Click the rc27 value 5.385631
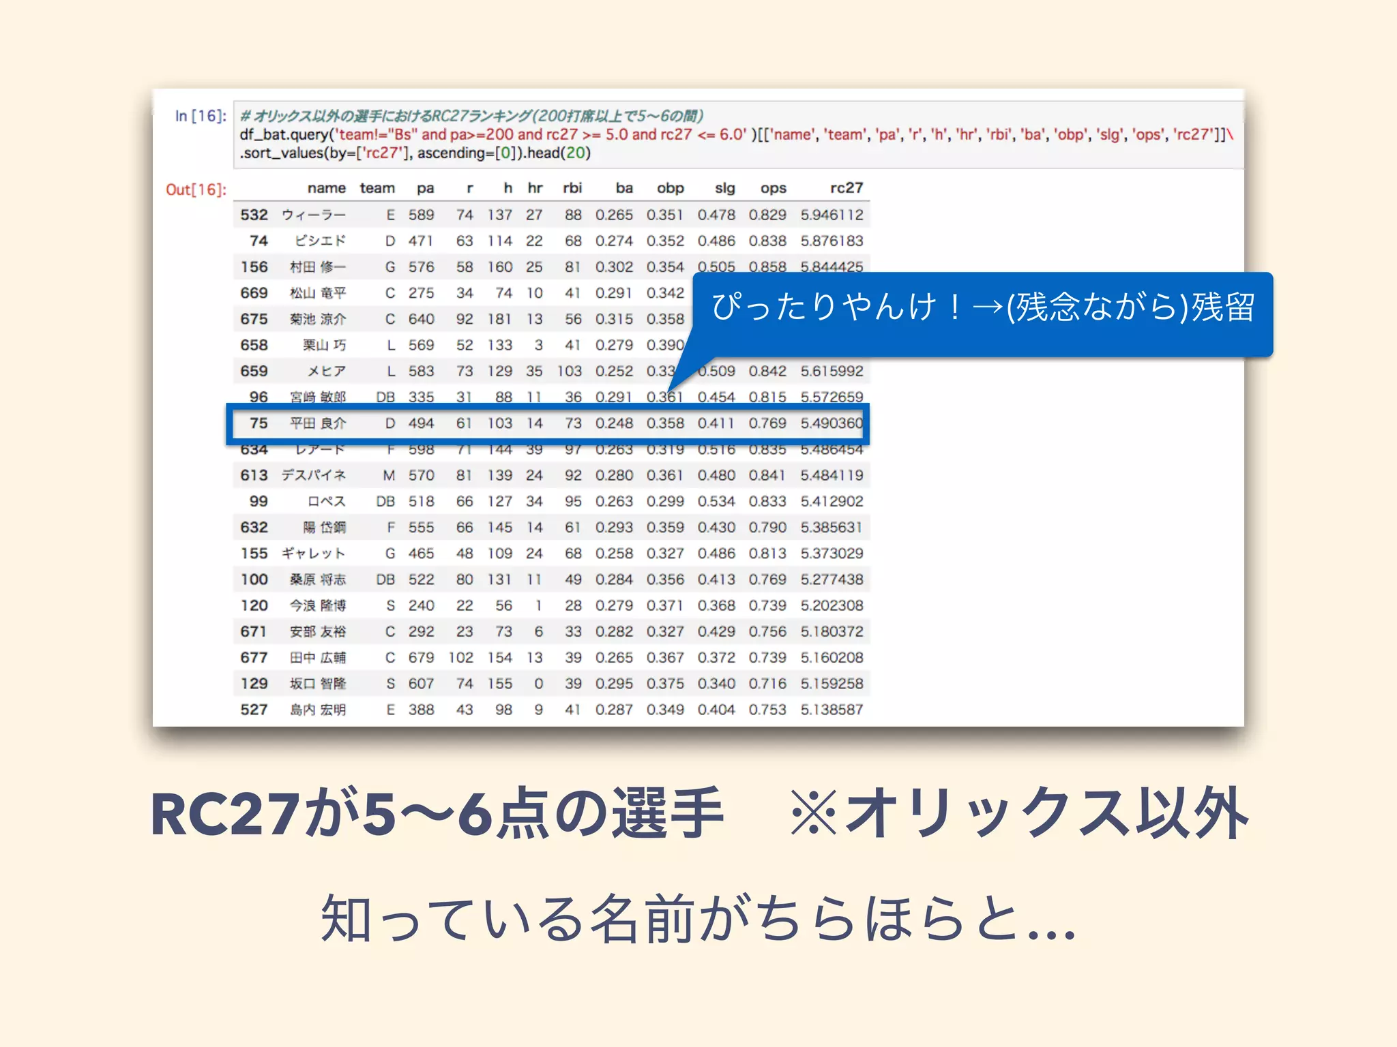1397x1047 pixels. tap(832, 528)
